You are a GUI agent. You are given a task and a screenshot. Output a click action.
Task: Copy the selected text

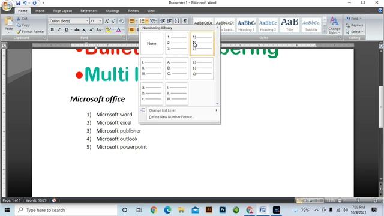pyautogui.click(x=23, y=25)
